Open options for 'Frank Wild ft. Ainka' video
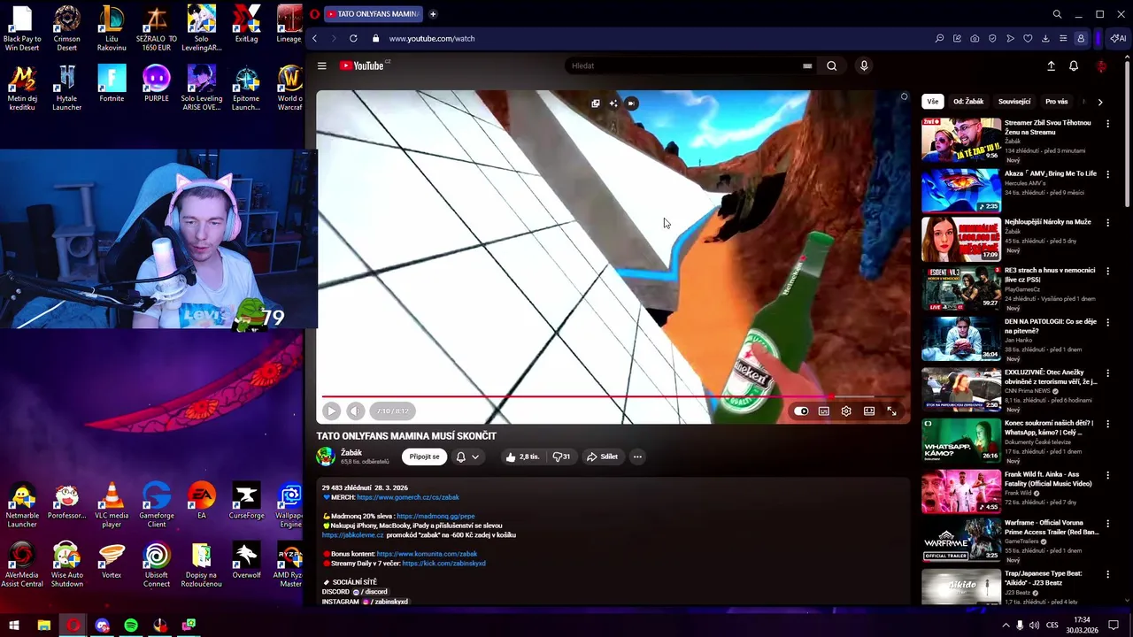 tap(1107, 475)
